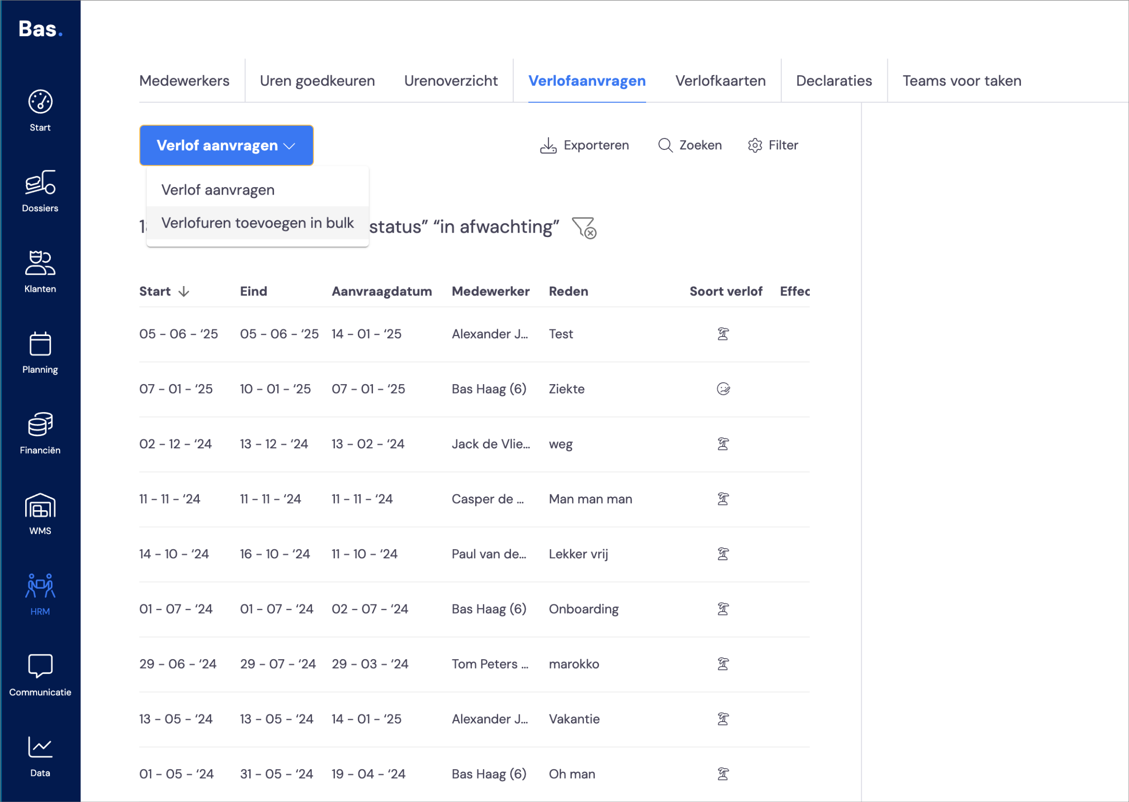Click the Bas logo
The image size is (1129, 802).
tap(40, 29)
